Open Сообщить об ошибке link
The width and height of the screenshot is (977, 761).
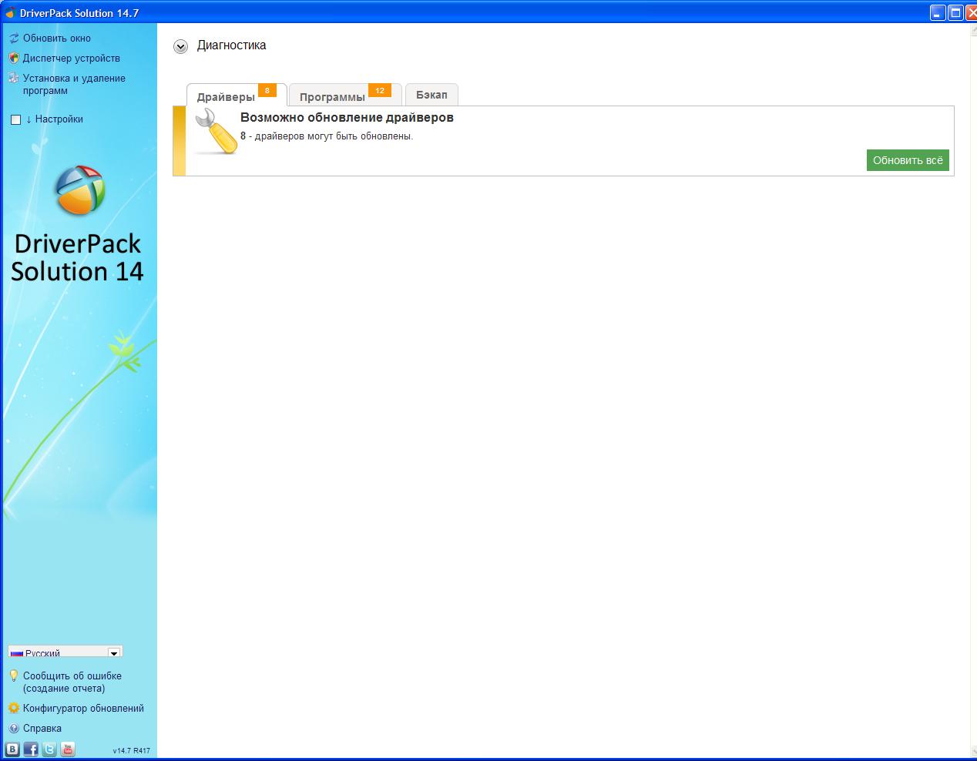(x=72, y=682)
